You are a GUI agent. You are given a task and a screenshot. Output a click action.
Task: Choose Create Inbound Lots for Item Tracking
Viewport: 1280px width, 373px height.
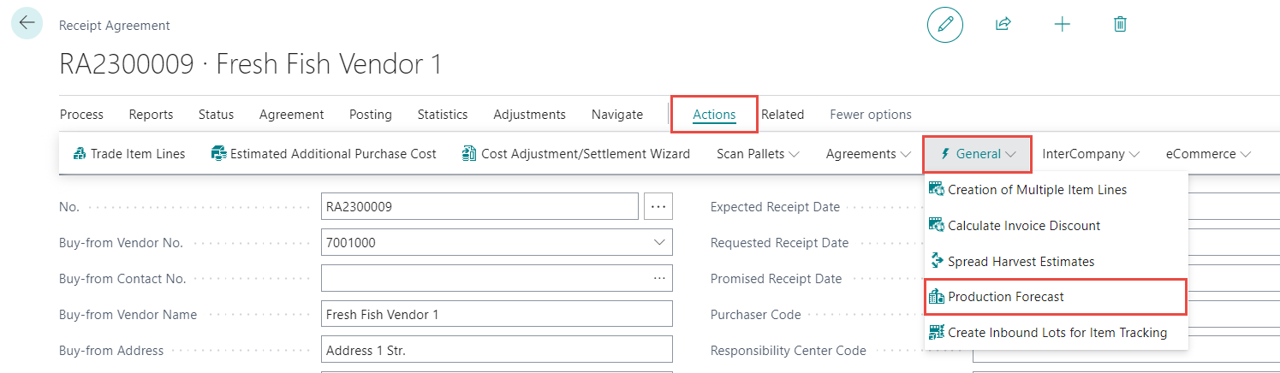[1057, 333]
